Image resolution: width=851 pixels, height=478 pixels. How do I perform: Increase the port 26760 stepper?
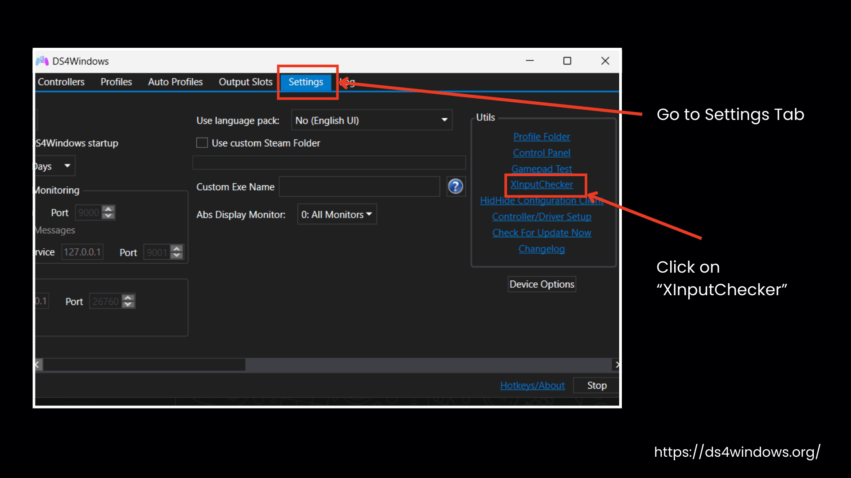click(129, 297)
